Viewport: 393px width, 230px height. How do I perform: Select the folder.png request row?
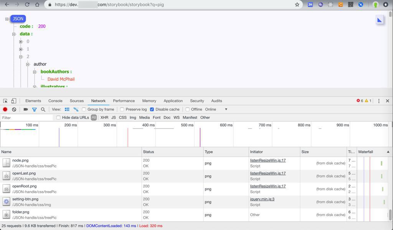194,215
